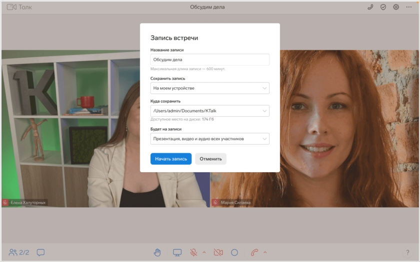Click muted mic icon by Мария Силаева
This screenshot has height=262, width=420.
pyautogui.click(x=215, y=203)
